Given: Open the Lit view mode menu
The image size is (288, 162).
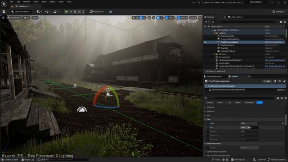Looking at the screenshot, I should click(27, 18).
